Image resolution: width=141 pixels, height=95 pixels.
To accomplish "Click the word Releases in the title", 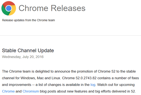I will [x=68, y=8].
